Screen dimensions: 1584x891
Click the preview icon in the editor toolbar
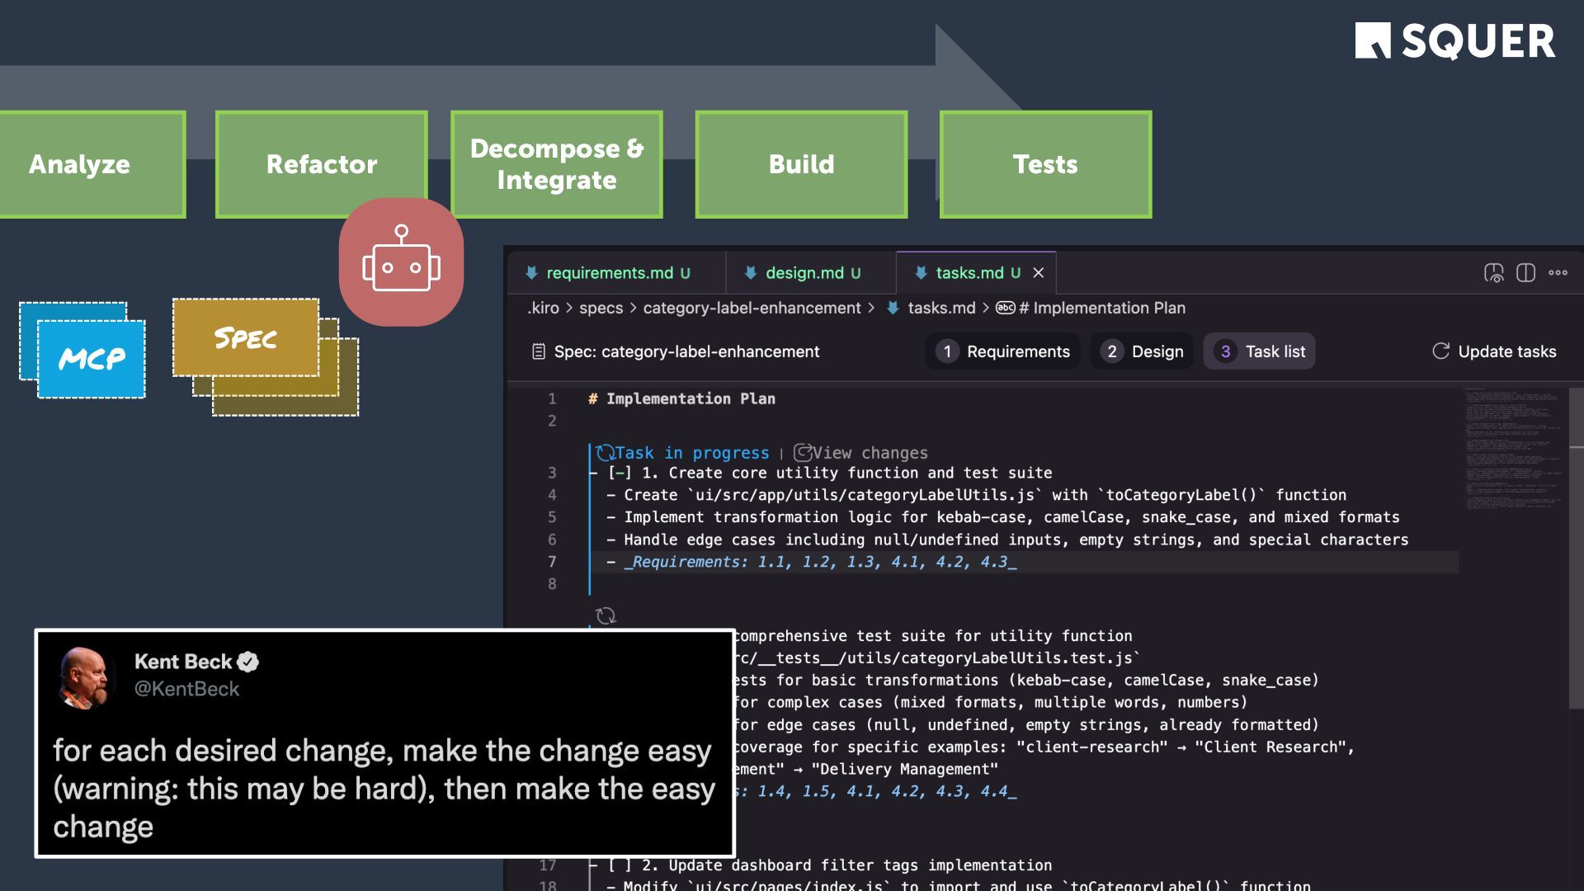(1493, 273)
